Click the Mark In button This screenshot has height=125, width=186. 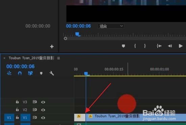pos(135,46)
